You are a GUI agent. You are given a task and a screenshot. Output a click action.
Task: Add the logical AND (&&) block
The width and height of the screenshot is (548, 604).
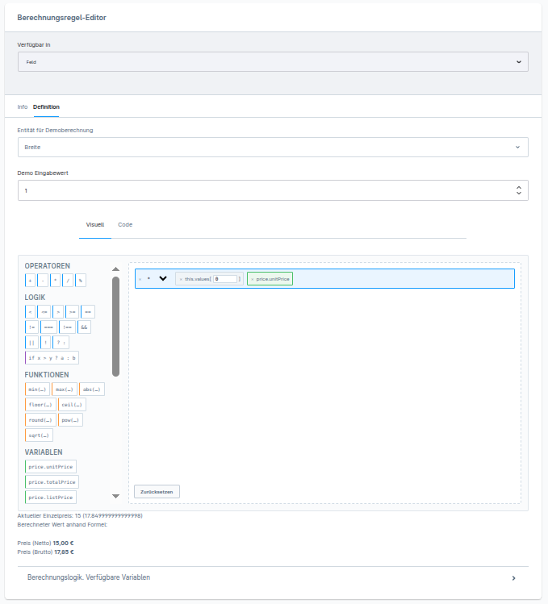(x=84, y=327)
